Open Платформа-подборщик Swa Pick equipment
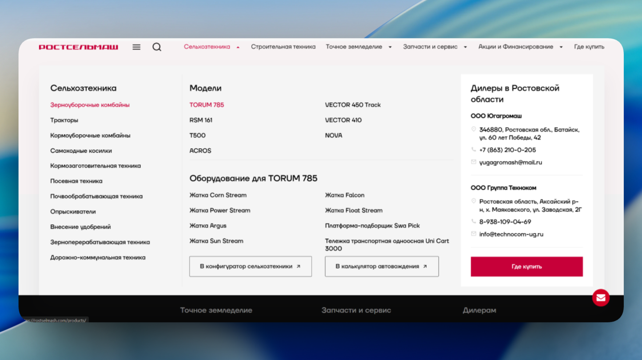 [x=372, y=226]
